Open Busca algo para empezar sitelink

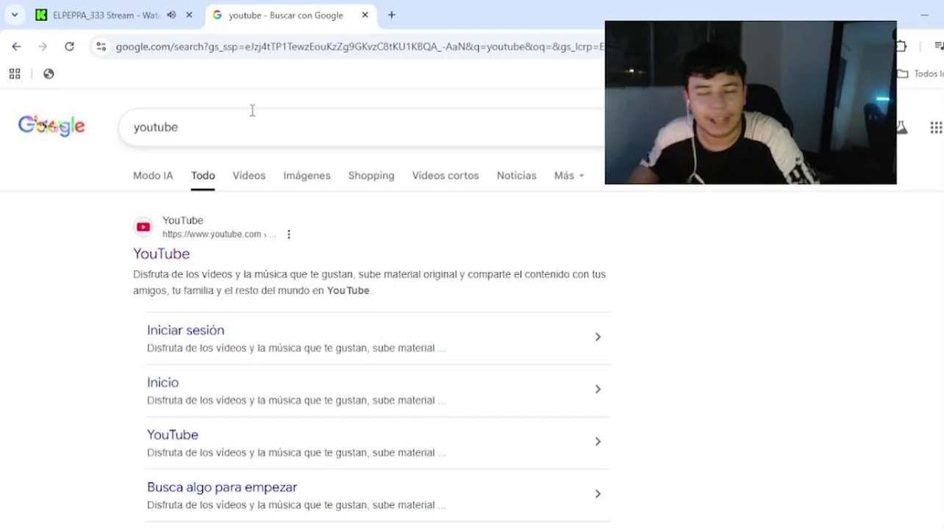coord(222,487)
